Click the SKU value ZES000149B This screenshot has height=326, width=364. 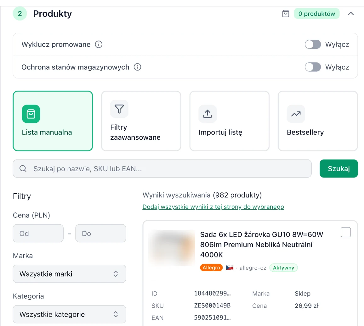coord(212,306)
